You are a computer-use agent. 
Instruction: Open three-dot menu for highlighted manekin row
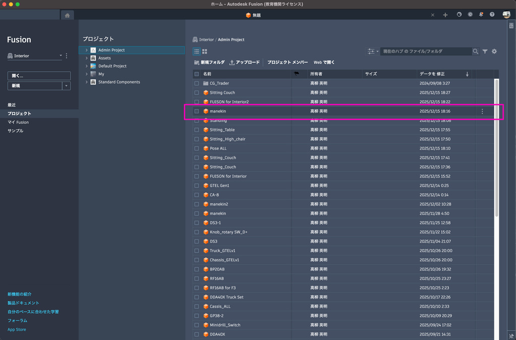point(482,111)
